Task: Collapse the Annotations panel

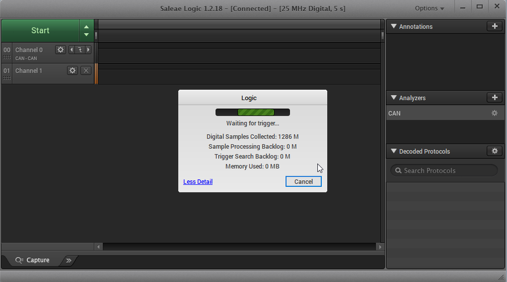Action: pos(393,26)
